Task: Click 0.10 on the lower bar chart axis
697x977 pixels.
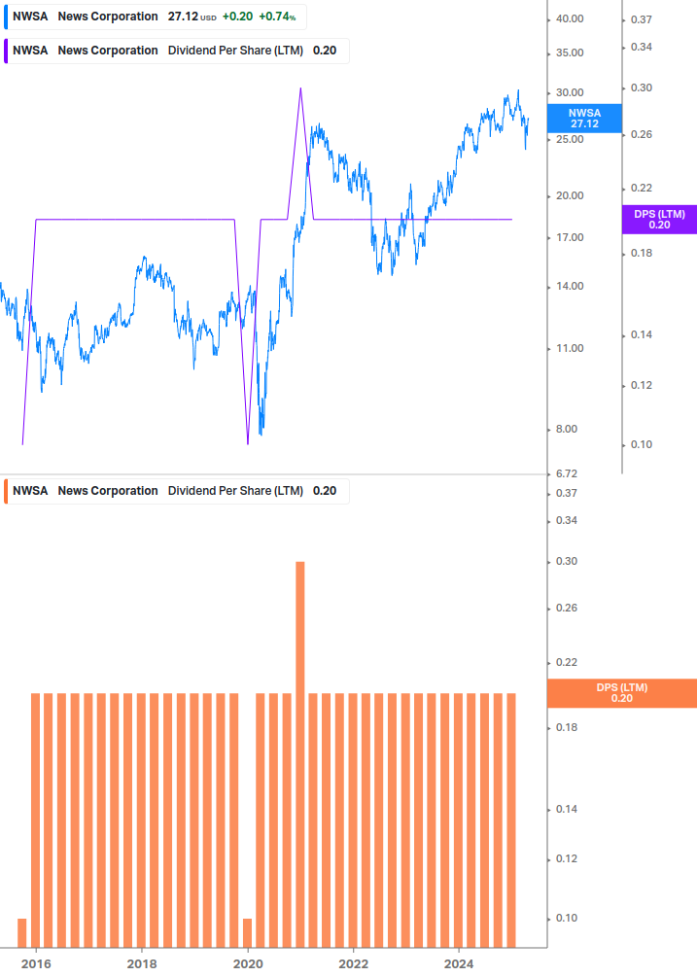Action: pos(567,919)
